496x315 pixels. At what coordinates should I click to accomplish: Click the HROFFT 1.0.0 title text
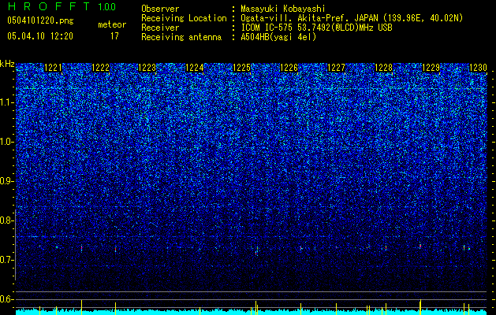coord(62,6)
